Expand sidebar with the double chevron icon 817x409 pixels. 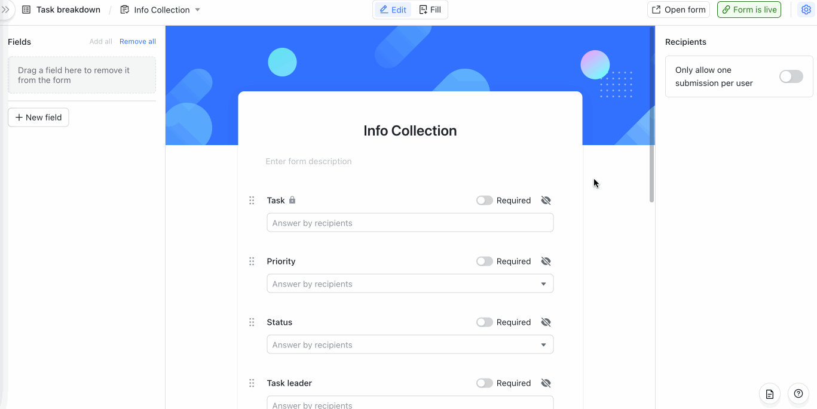pyautogui.click(x=5, y=10)
